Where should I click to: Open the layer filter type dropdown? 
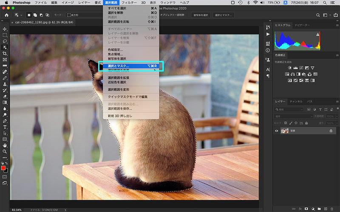pyautogui.click(x=289, y=109)
